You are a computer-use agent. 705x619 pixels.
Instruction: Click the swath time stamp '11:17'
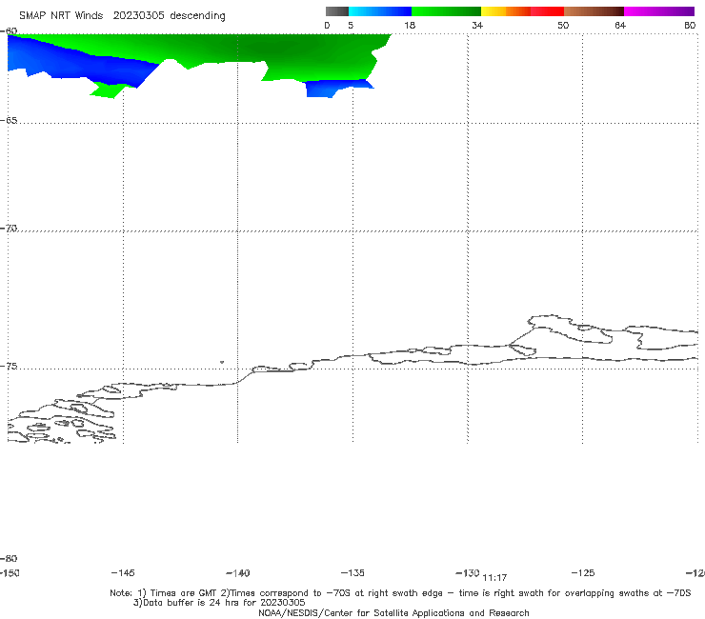pyautogui.click(x=494, y=578)
